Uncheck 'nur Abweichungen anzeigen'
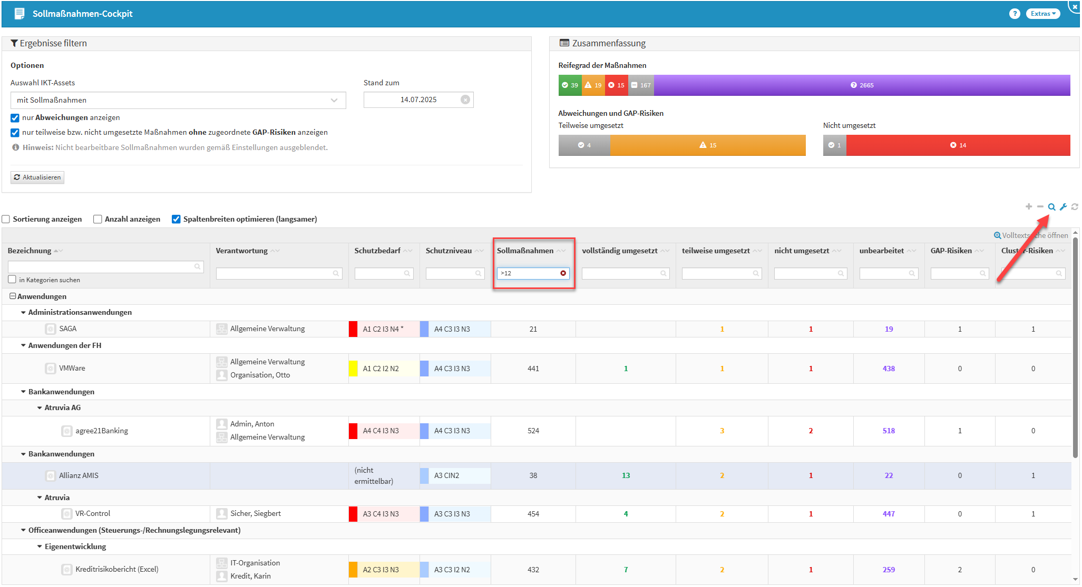This screenshot has height=587, width=1082. tap(15, 118)
